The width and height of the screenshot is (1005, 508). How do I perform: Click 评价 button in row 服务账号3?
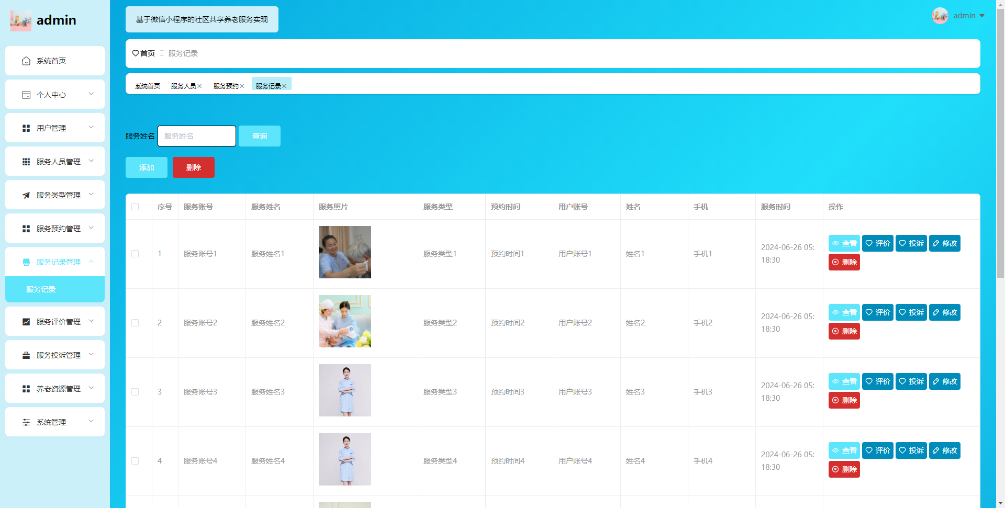878,381
